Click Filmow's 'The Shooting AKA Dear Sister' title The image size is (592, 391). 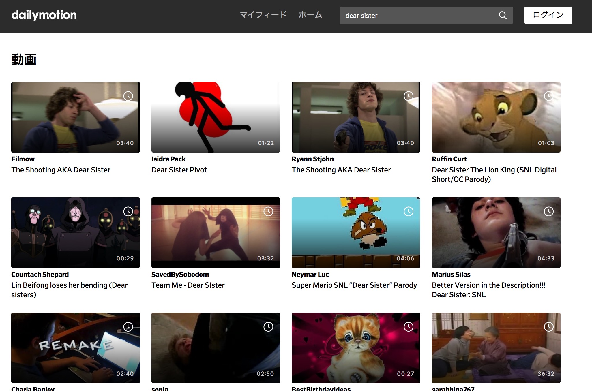(x=61, y=170)
